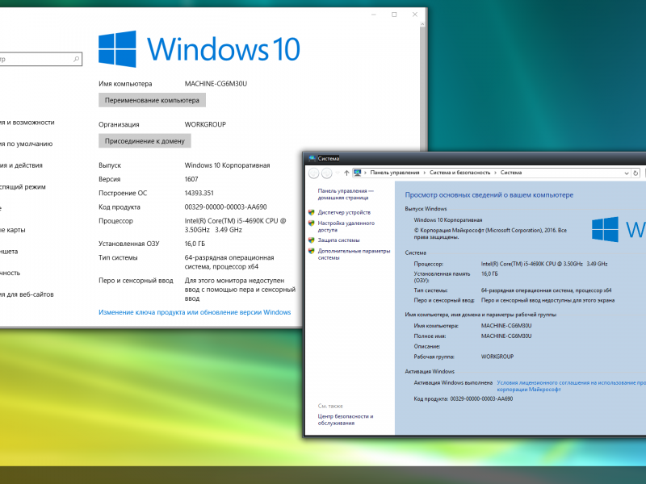Go up one level with the Up arrow

346,173
